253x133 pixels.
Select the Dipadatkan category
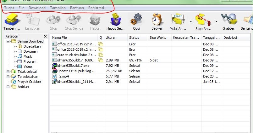click(32, 46)
